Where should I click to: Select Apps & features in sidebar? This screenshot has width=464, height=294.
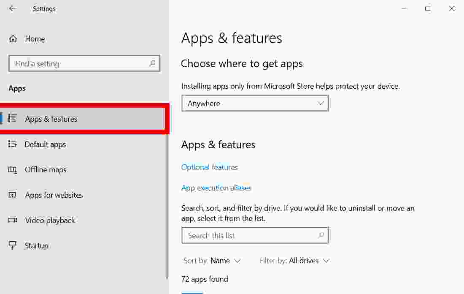pos(83,119)
